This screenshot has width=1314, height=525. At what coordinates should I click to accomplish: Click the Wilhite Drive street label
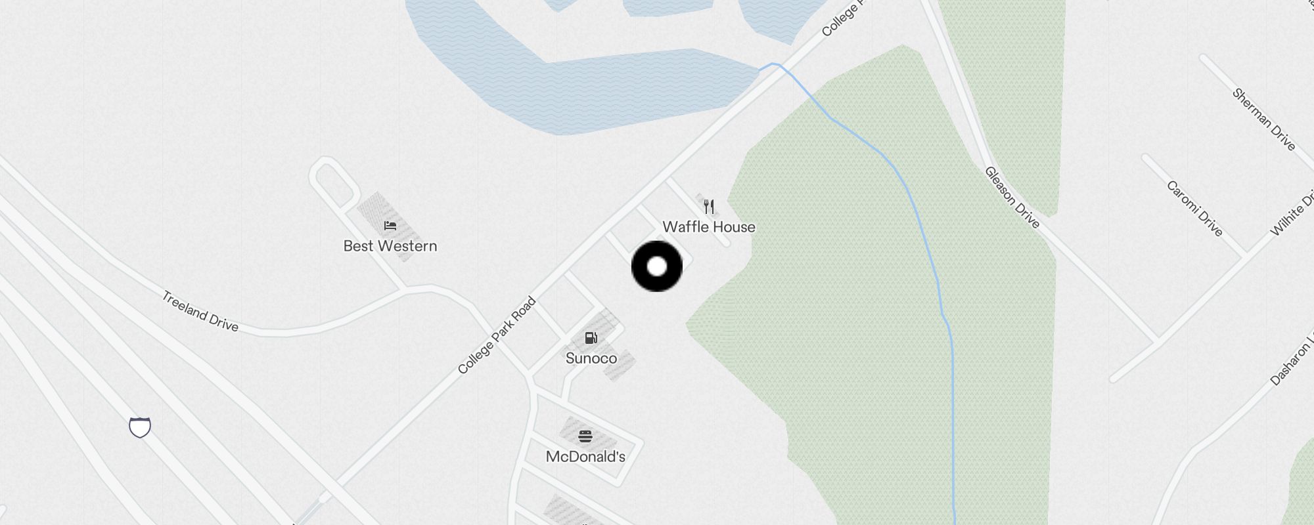tap(1292, 211)
